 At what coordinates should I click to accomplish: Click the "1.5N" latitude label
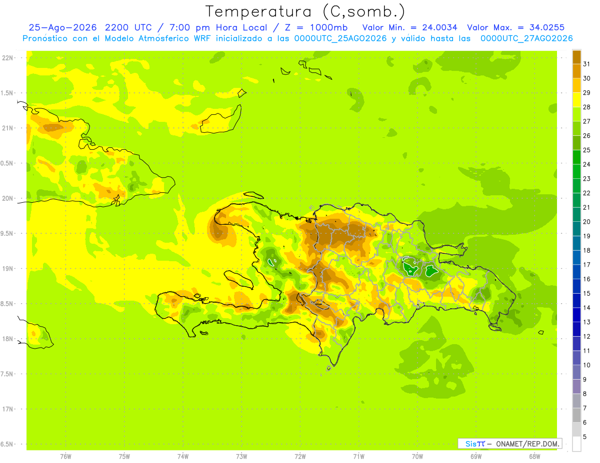[x=7, y=93]
